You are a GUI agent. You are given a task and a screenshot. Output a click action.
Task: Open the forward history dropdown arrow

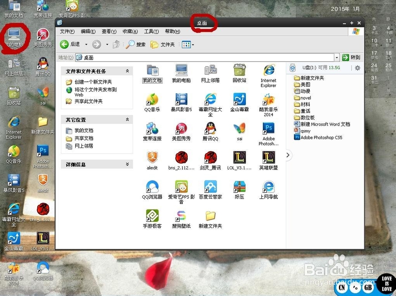point(107,44)
